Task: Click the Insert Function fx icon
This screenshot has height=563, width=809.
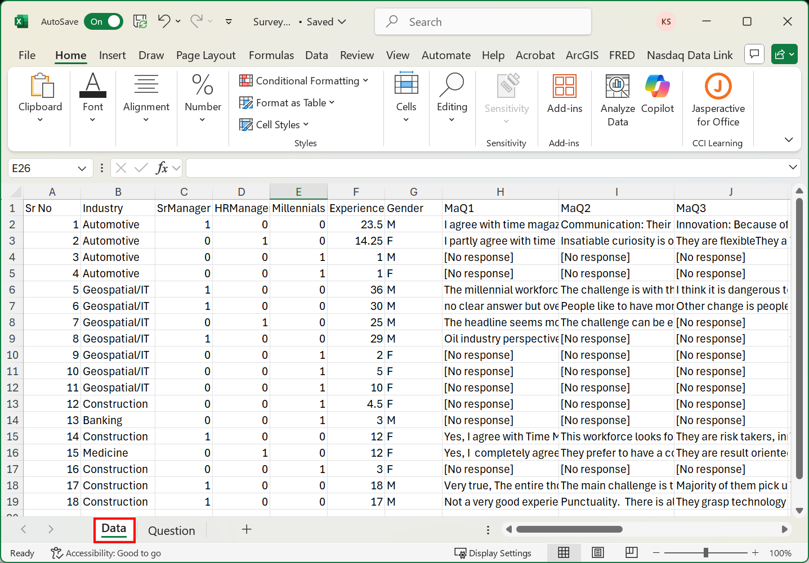Action: tap(162, 168)
